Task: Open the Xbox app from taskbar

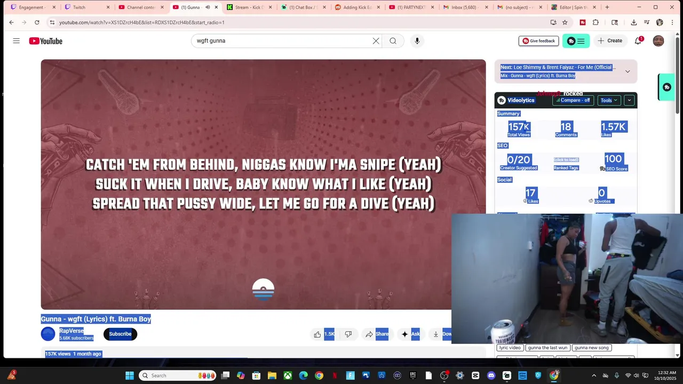Action: tap(288, 375)
